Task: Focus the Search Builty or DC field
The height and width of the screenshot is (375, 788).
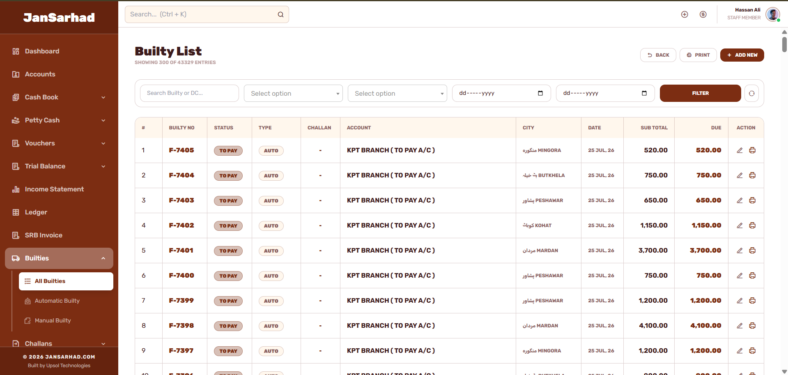Action: (x=189, y=93)
